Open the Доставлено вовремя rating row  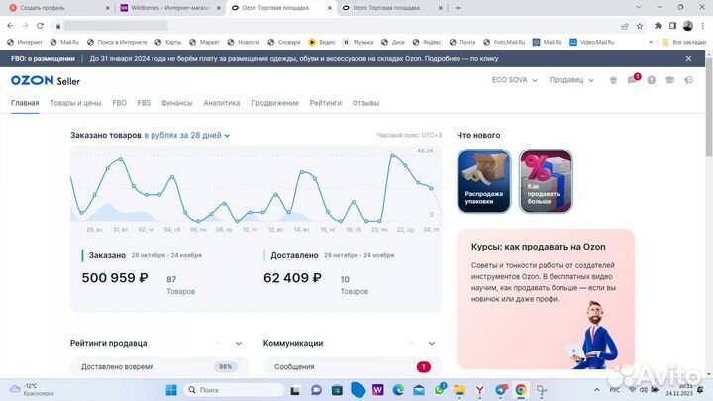click(159, 367)
